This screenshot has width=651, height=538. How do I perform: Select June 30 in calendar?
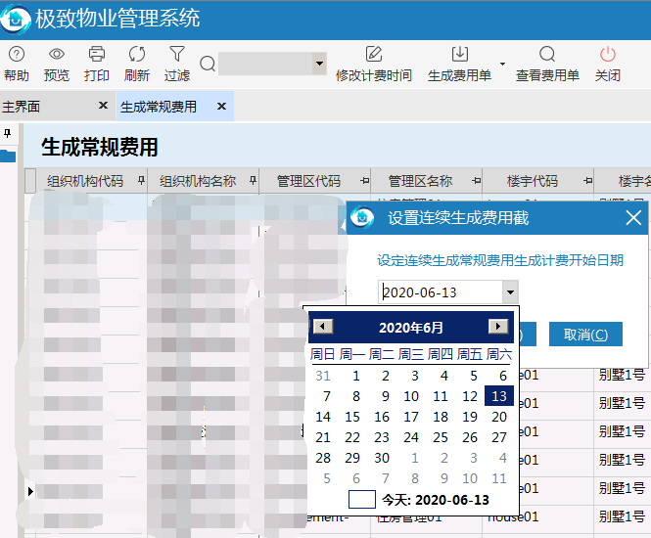(x=382, y=458)
